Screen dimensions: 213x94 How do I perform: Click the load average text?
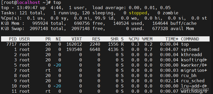[x=131, y=8]
